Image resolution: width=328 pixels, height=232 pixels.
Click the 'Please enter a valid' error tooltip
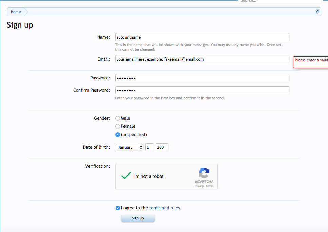pyautogui.click(x=310, y=62)
